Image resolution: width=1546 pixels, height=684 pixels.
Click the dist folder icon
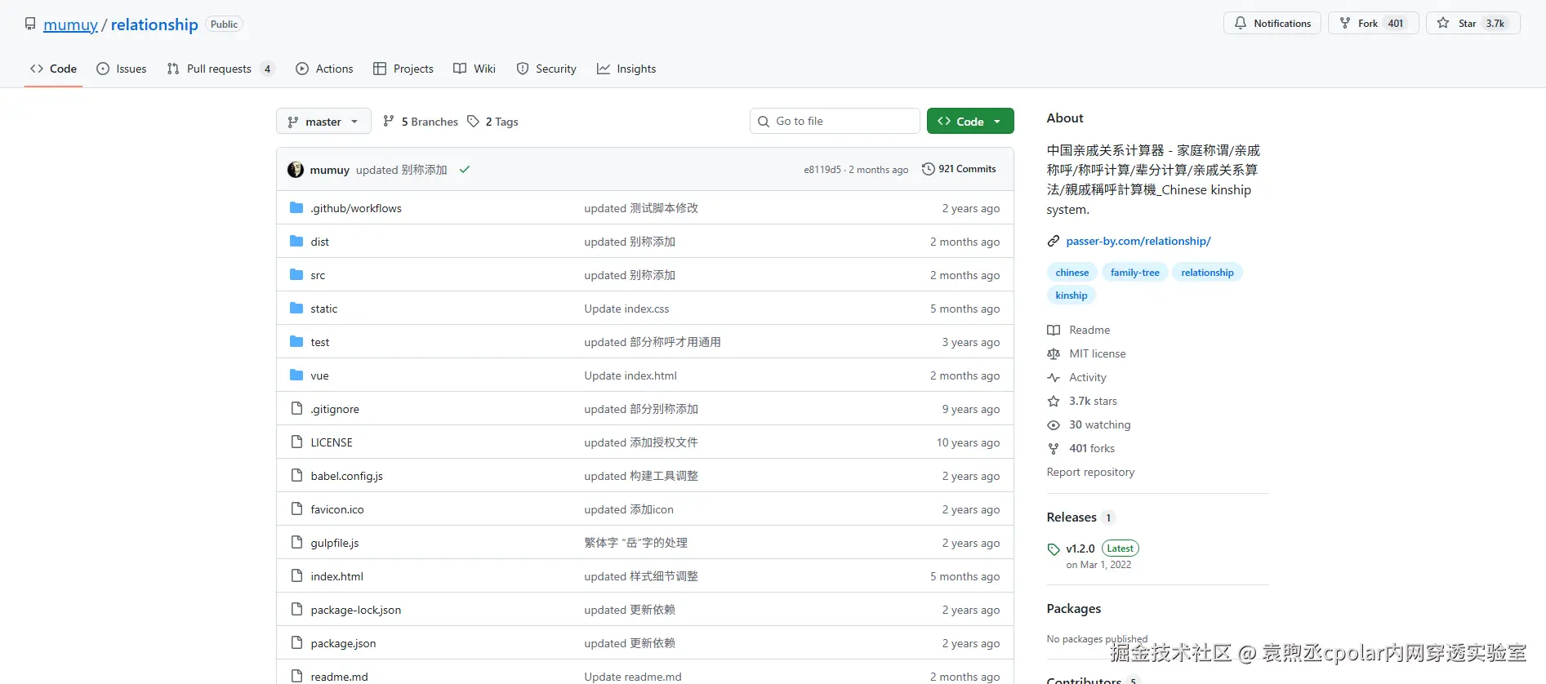tap(296, 242)
